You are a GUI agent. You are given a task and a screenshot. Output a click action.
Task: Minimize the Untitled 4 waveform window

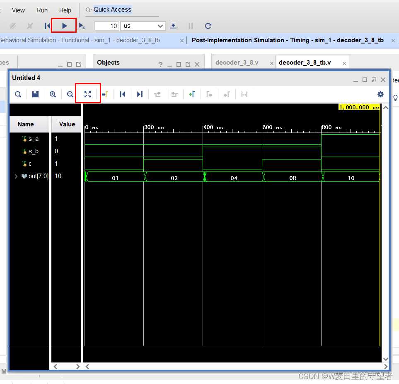(356, 80)
